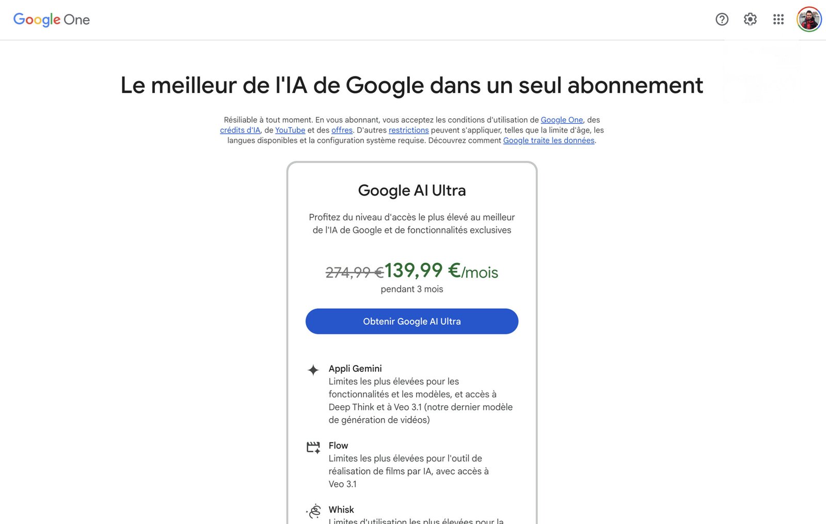The image size is (826, 524).
Task: Open the Google apps grid launcher
Action: click(x=779, y=20)
